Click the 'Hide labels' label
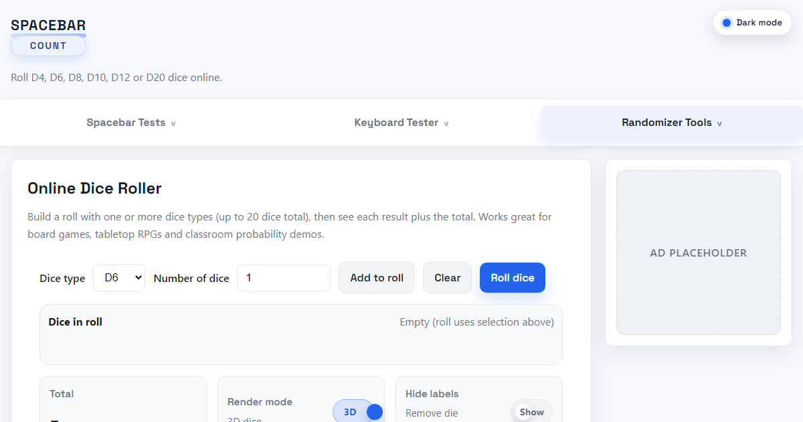 coord(432,394)
